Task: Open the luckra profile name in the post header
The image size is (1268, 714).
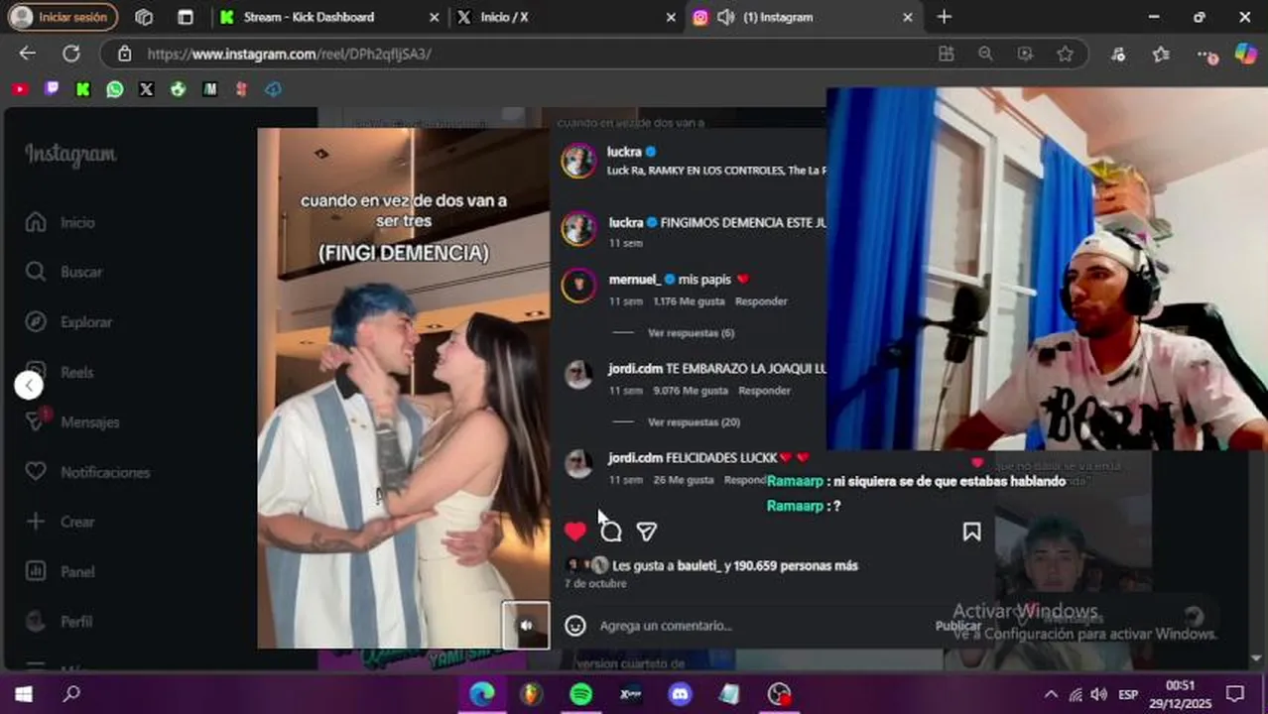Action: click(624, 152)
